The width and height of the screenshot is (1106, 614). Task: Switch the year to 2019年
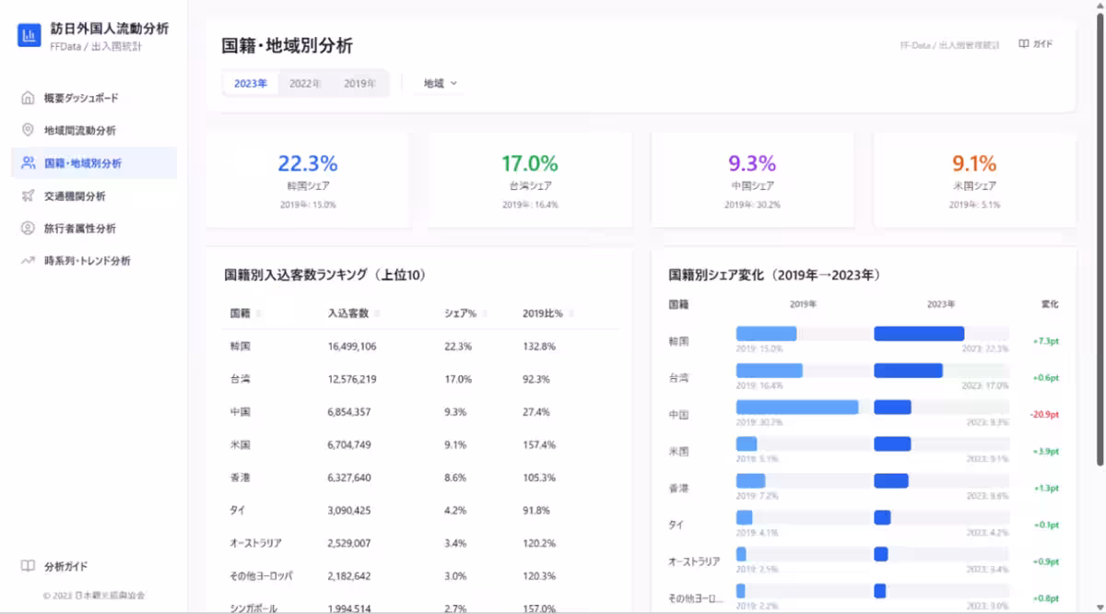point(359,83)
